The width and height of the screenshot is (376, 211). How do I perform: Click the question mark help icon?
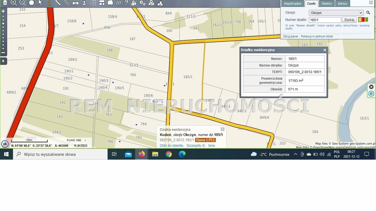pyautogui.click(x=126, y=3)
